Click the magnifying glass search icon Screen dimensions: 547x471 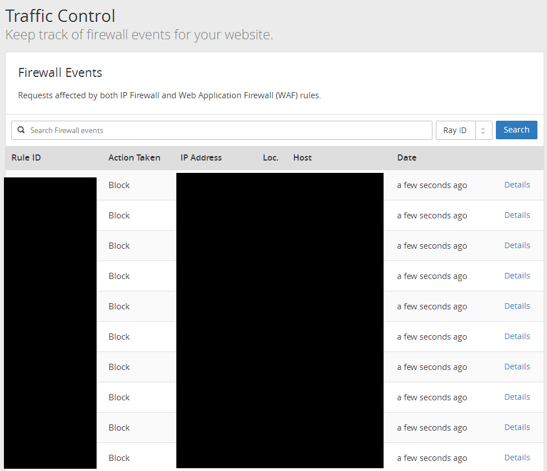click(x=21, y=130)
